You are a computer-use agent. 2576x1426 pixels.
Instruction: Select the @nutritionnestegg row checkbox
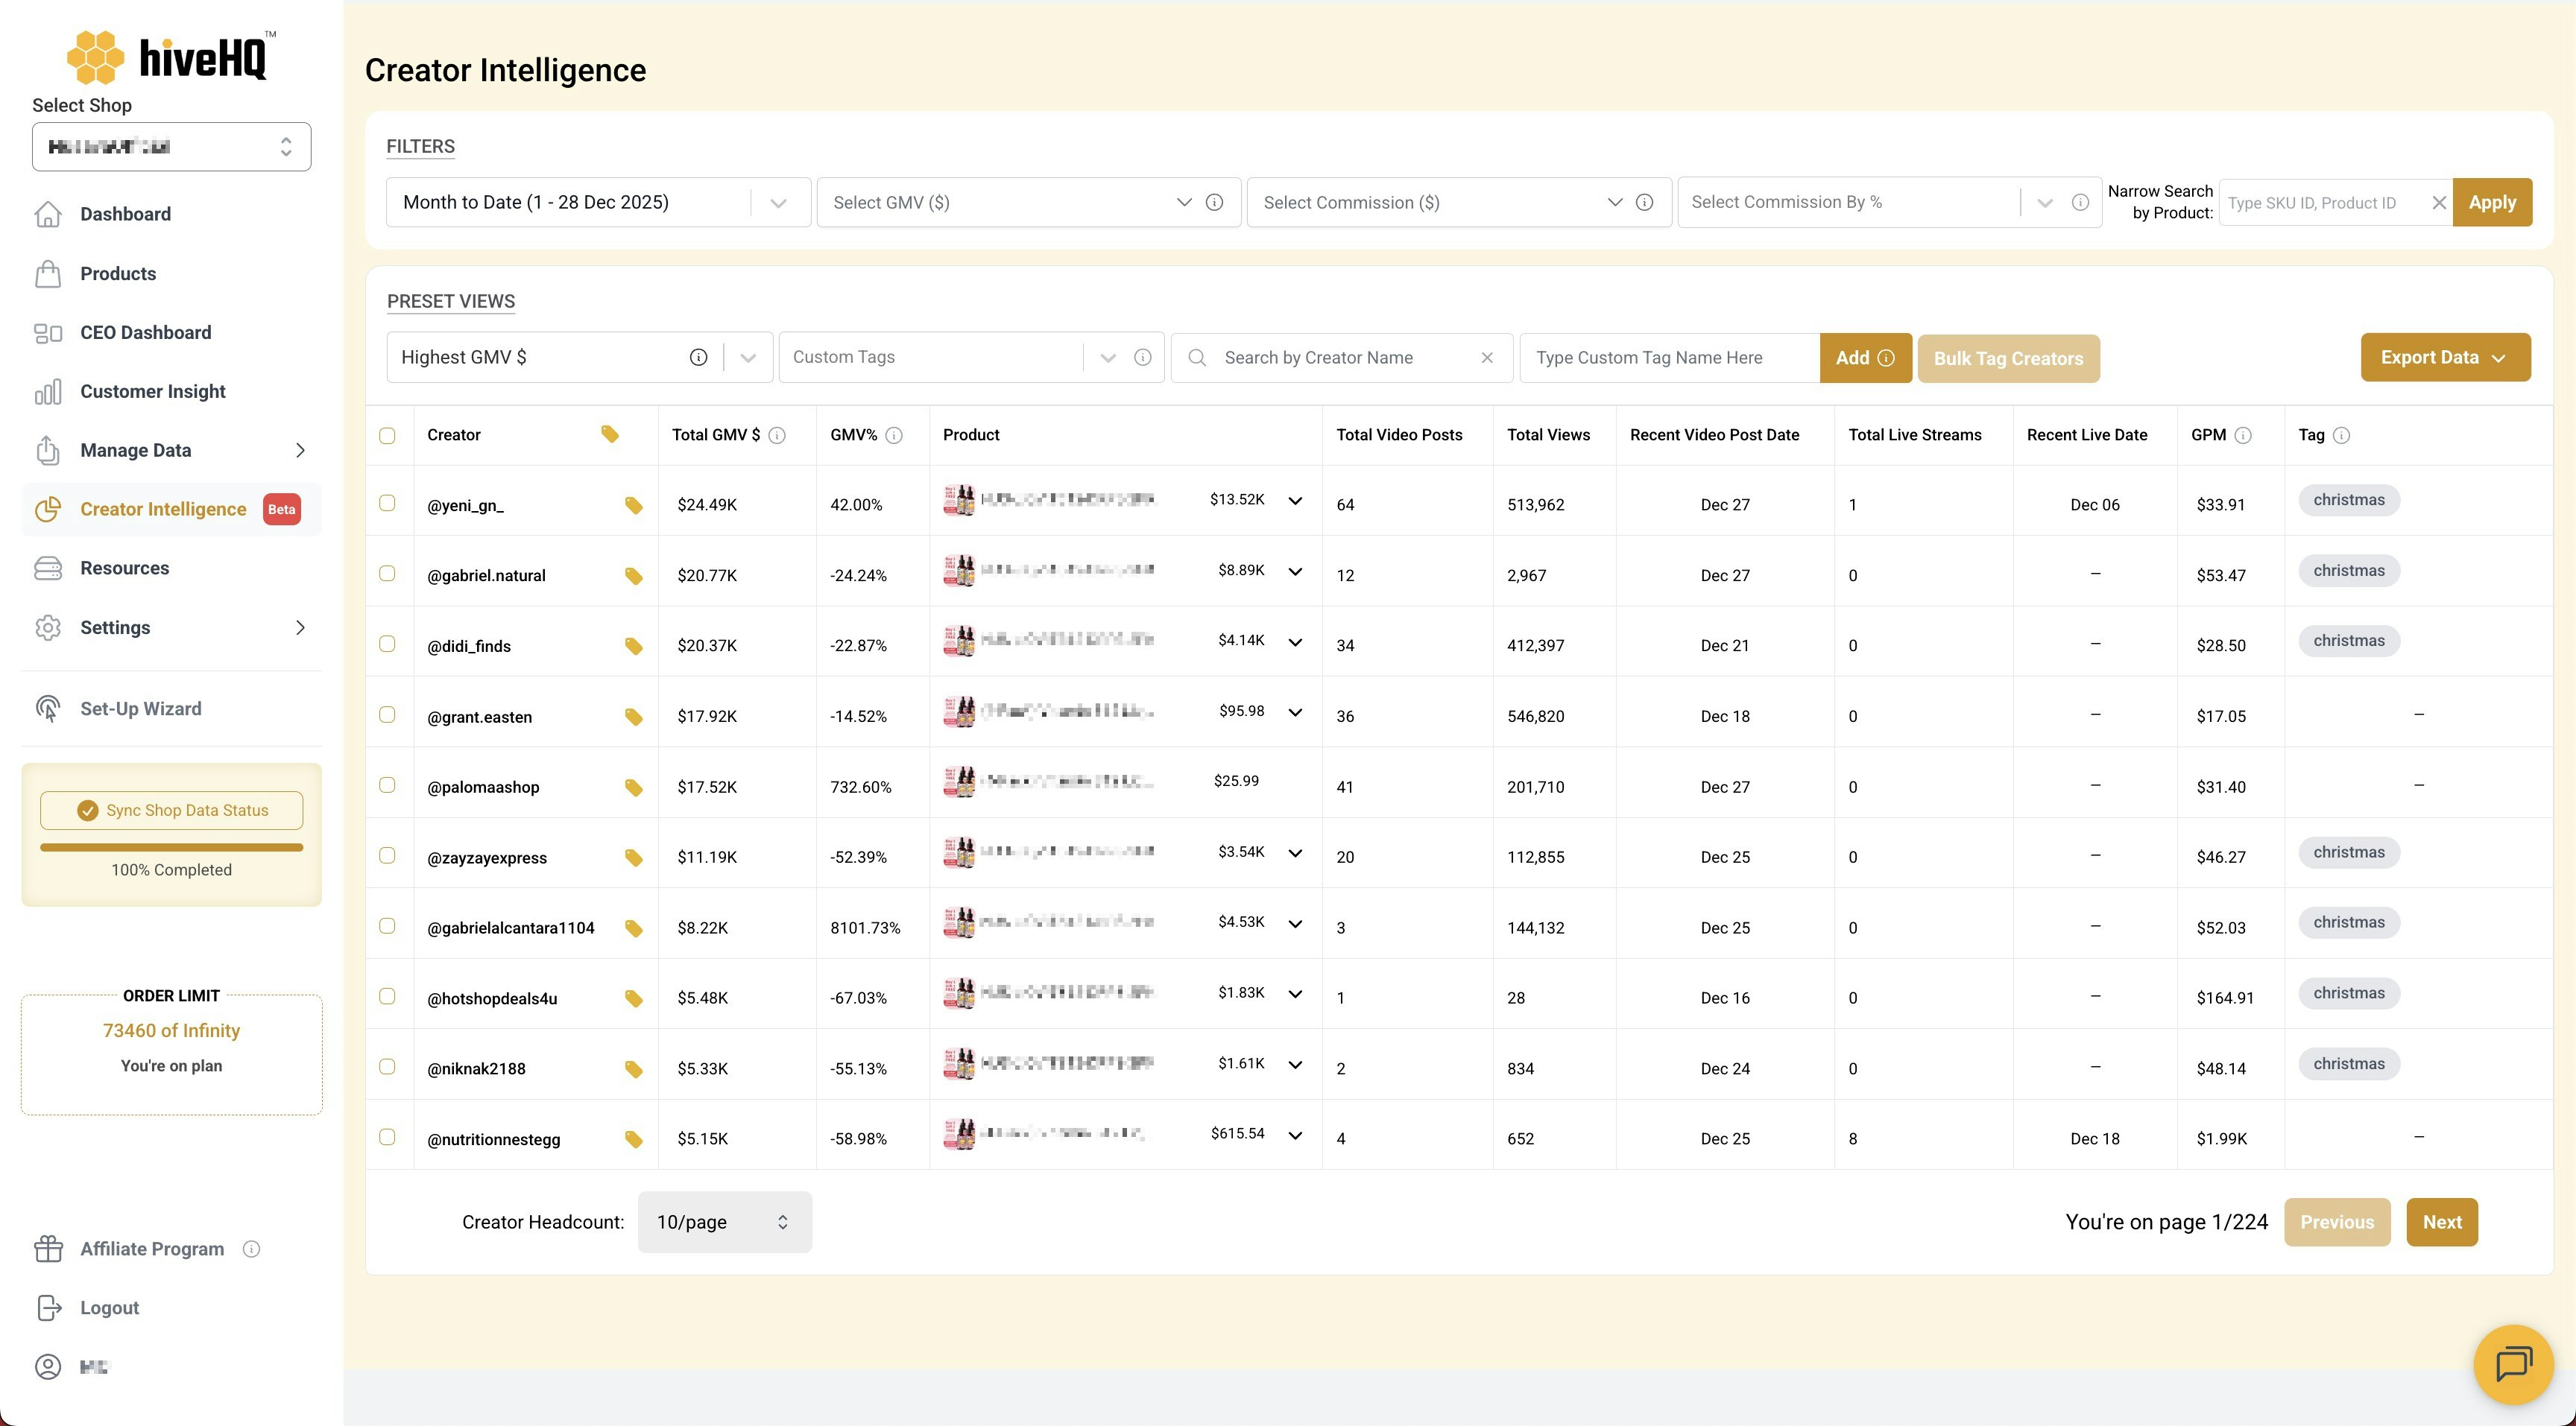(x=387, y=1137)
